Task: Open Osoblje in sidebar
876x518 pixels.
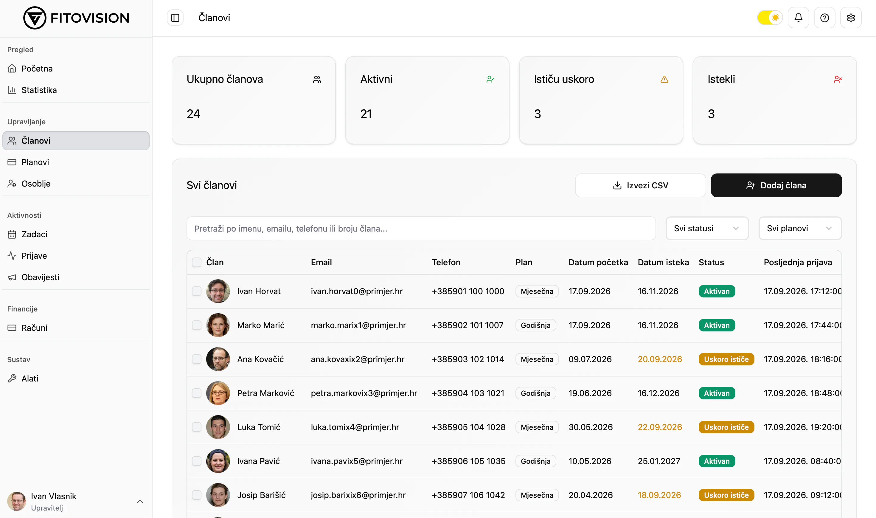Action: (x=76, y=184)
